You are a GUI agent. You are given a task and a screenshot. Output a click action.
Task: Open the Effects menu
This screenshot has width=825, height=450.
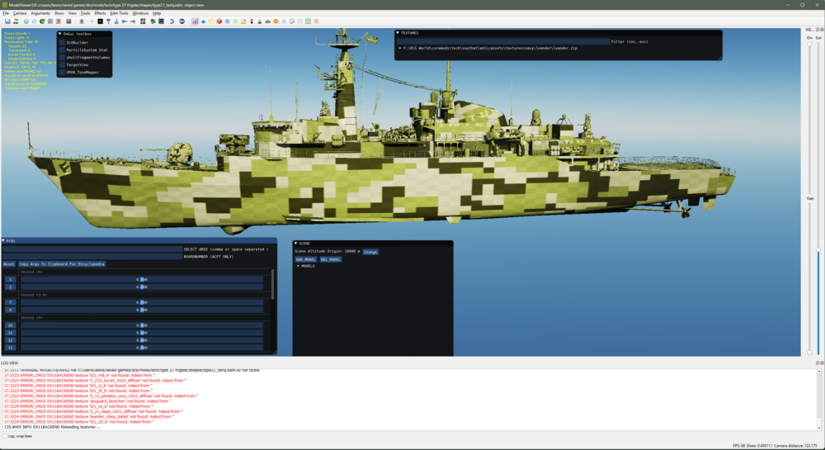[100, 13]
